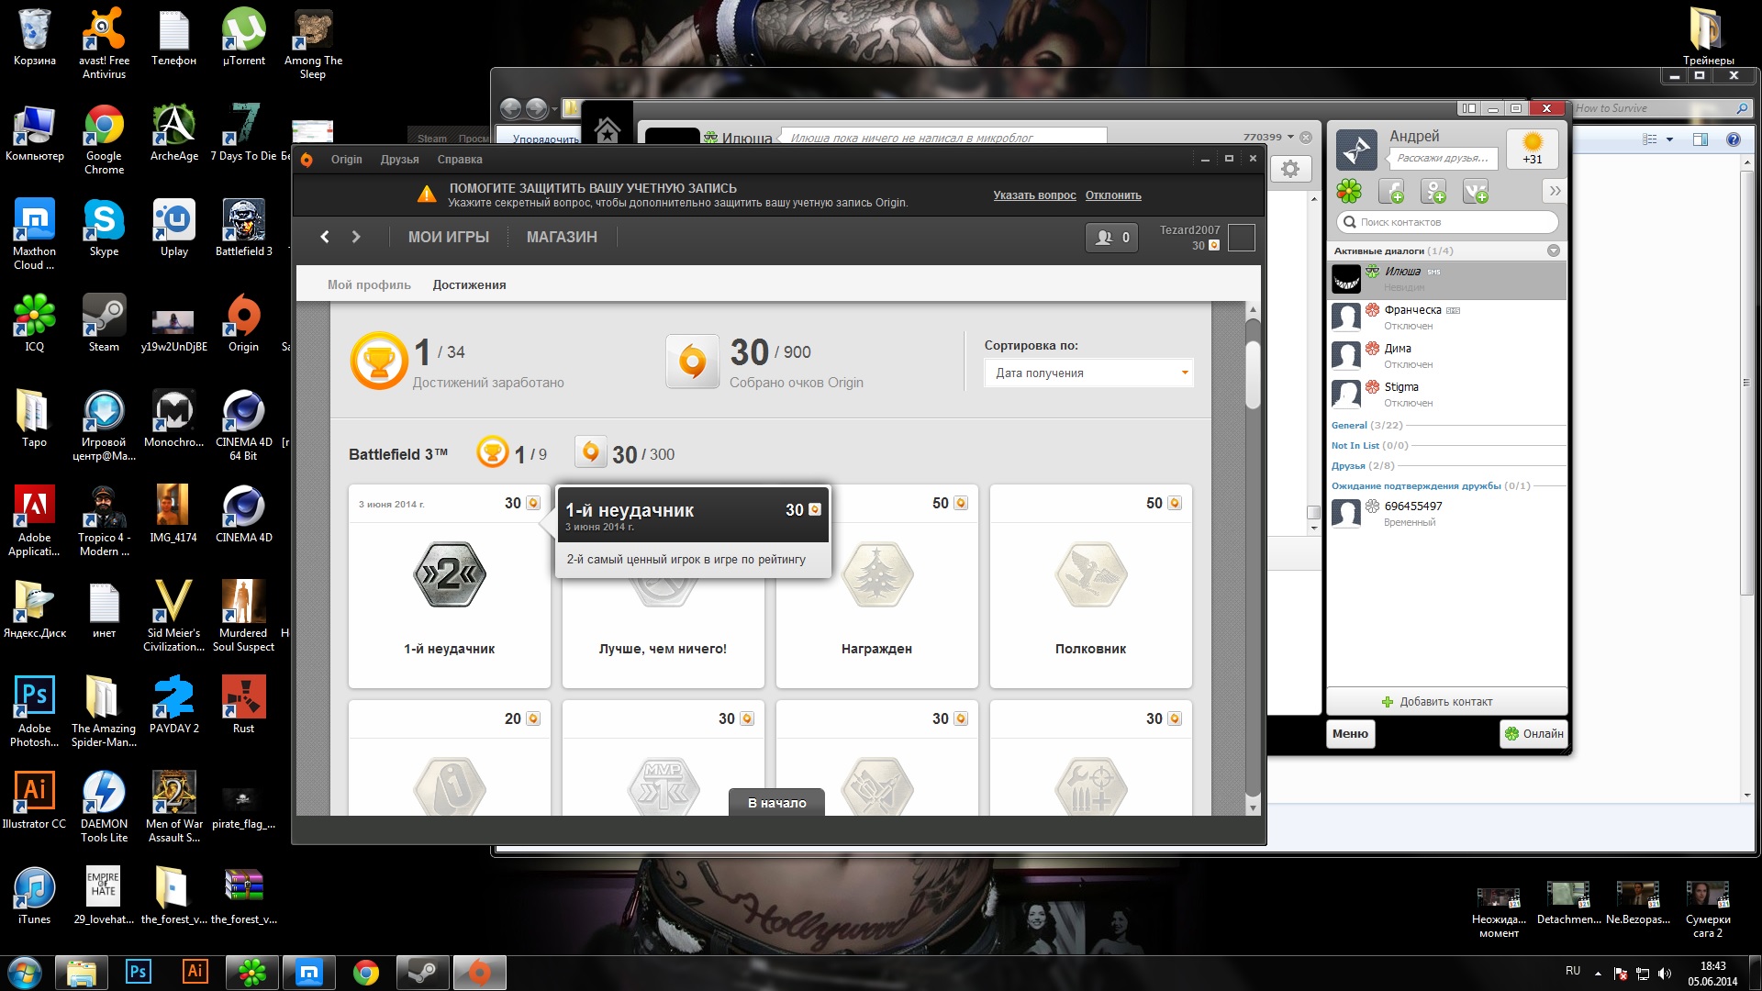
Task: Click the Origin logo in the title bar
Action: click(x=307, y=160)
